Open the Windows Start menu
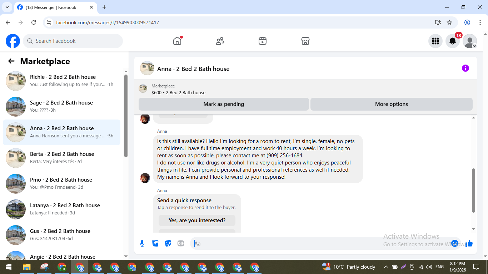The width and height of the screenshot is (488, 274). (9, 267)
